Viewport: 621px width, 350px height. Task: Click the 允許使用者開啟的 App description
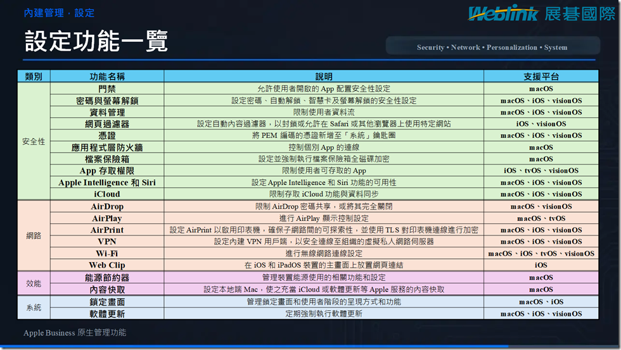324,89
